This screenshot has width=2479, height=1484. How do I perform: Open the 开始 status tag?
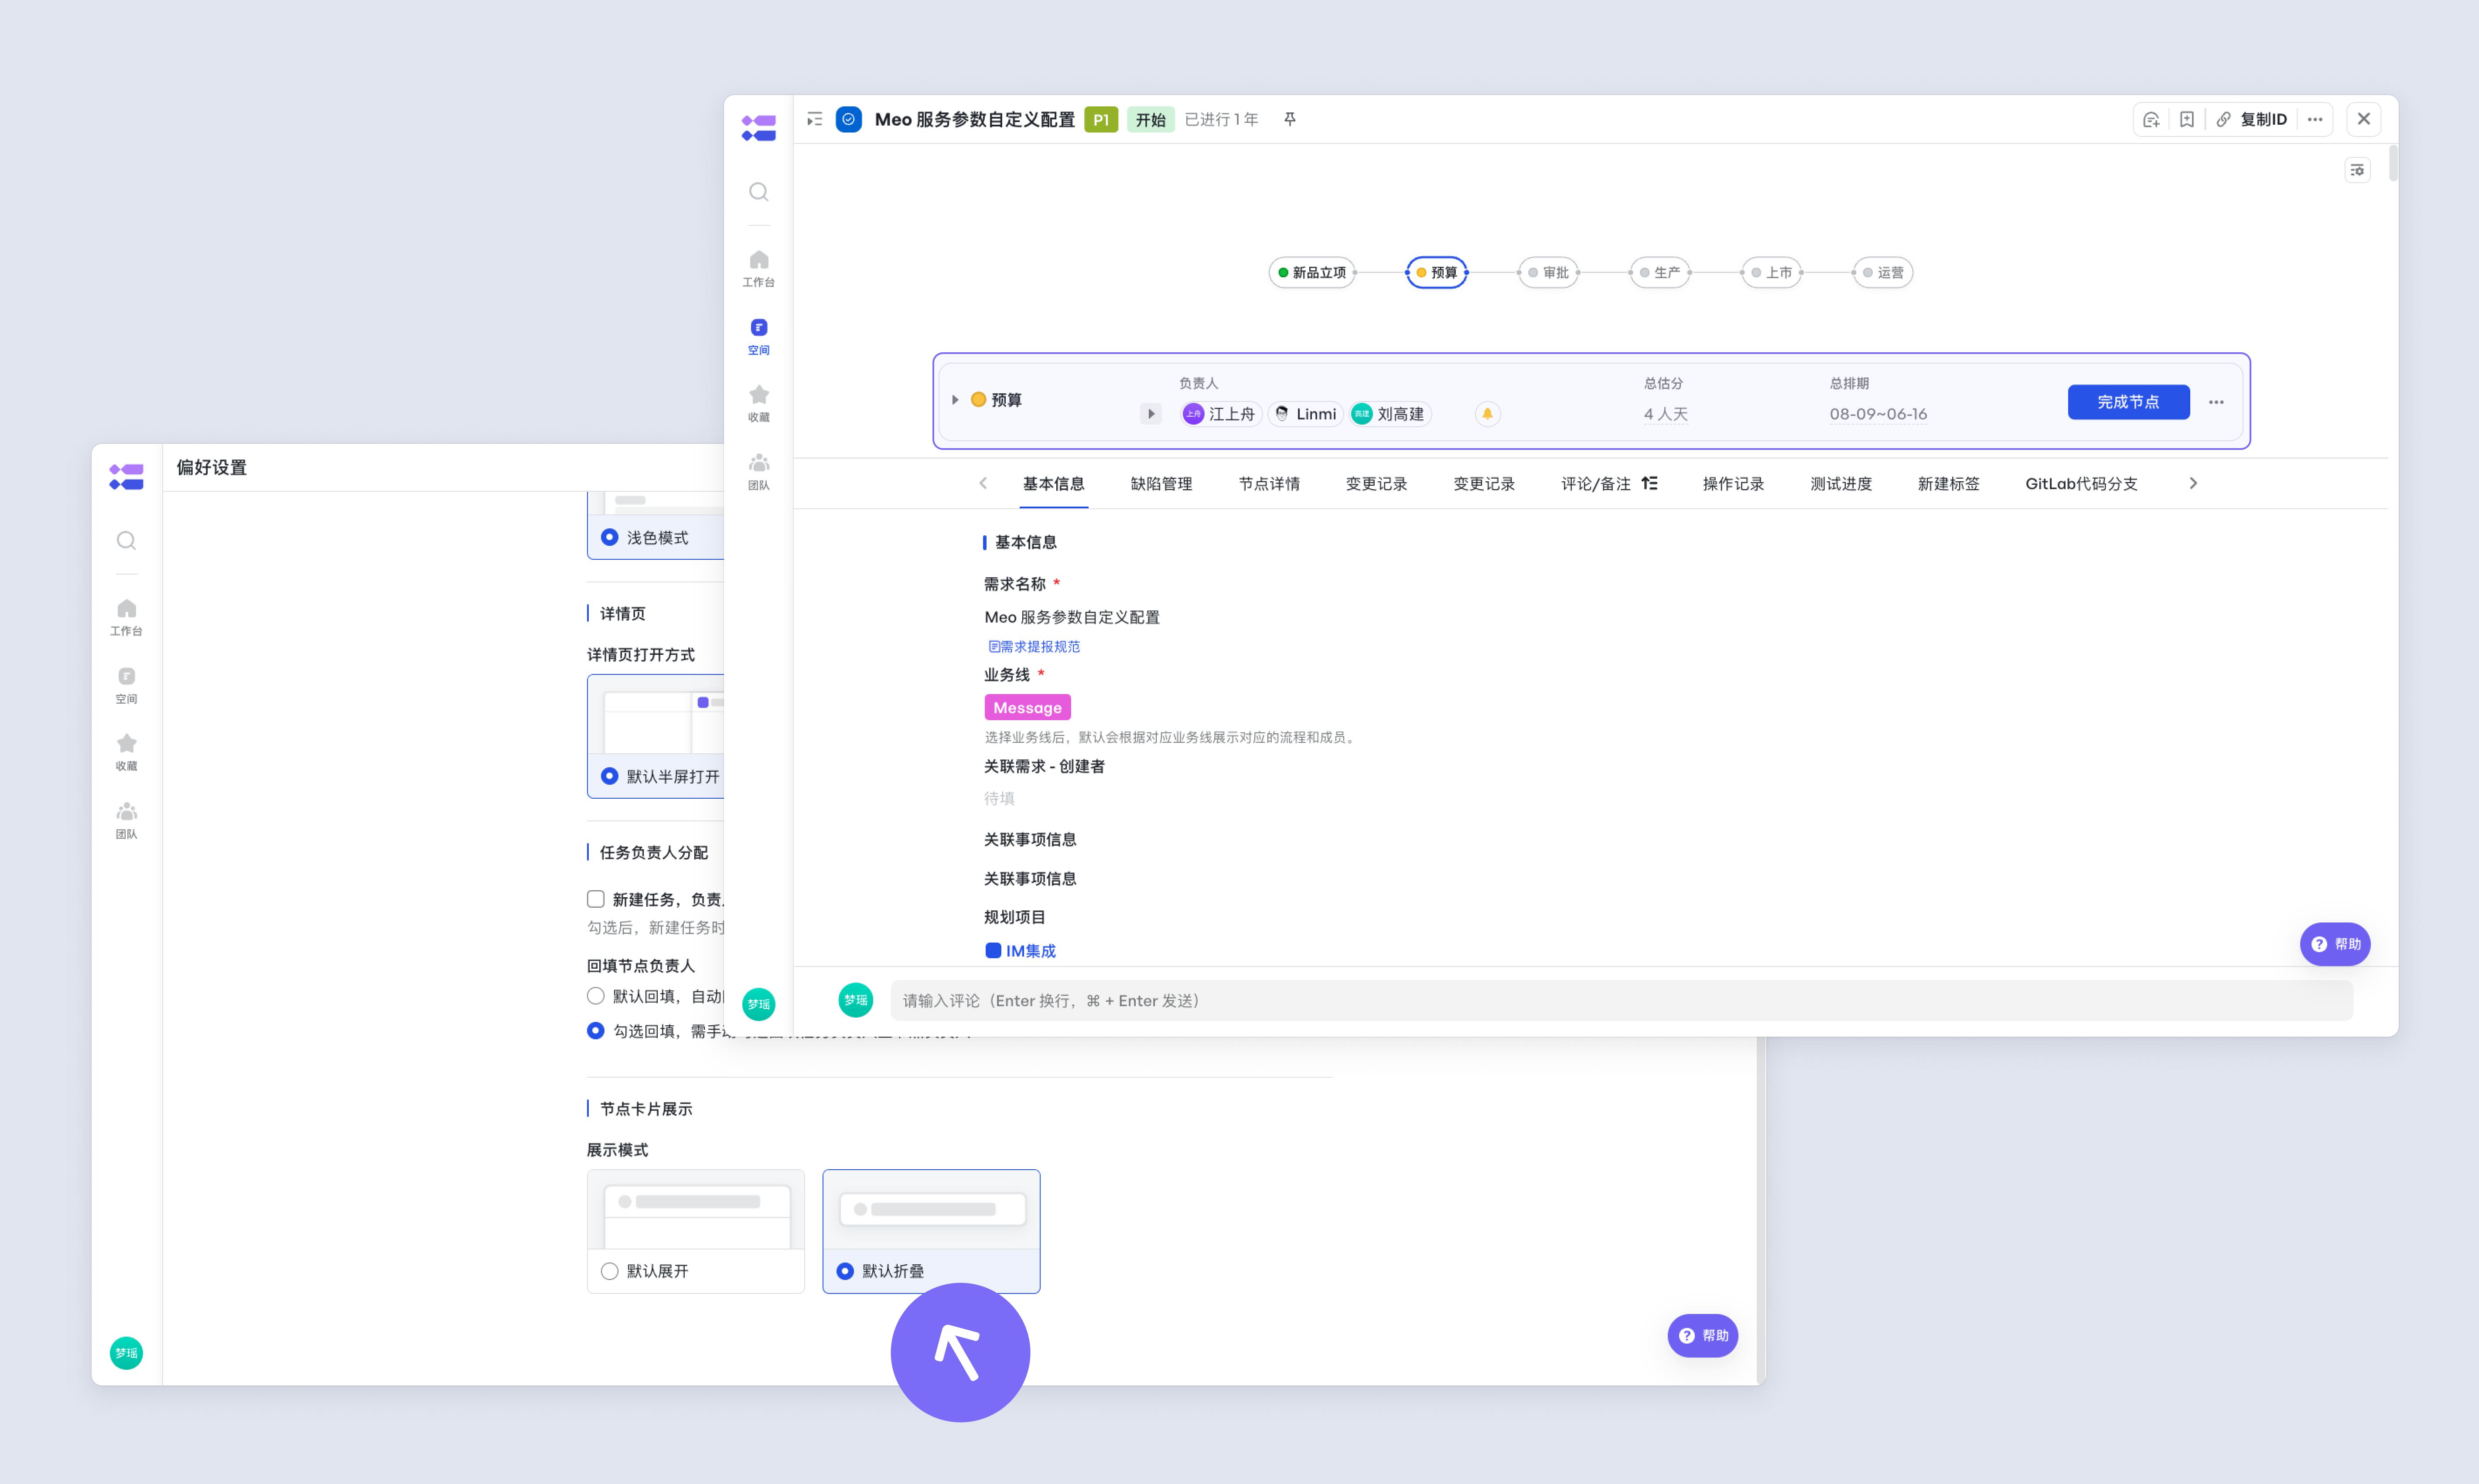pos(1151,119)
